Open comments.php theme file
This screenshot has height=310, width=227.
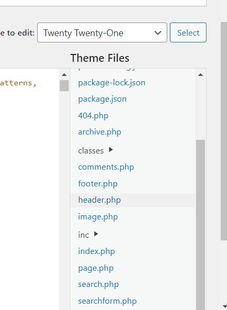click(x=106, y=167)
